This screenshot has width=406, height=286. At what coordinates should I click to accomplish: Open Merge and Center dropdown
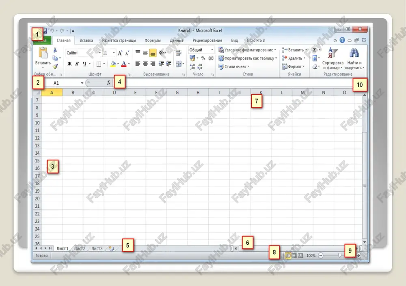[x=184, y=64]
